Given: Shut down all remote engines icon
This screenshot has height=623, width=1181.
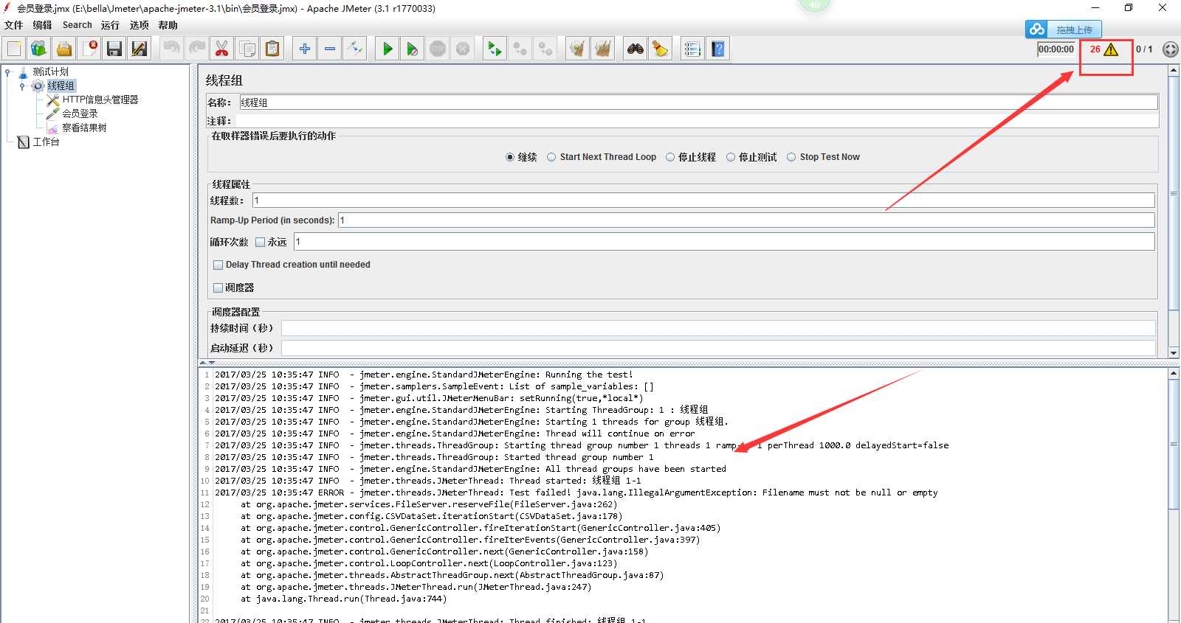Looking at the screenshot, I should 545,49.
